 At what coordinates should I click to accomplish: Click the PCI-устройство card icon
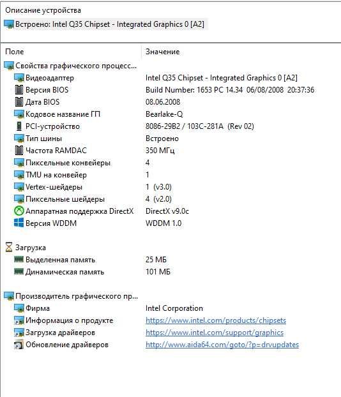click(19, 126)
